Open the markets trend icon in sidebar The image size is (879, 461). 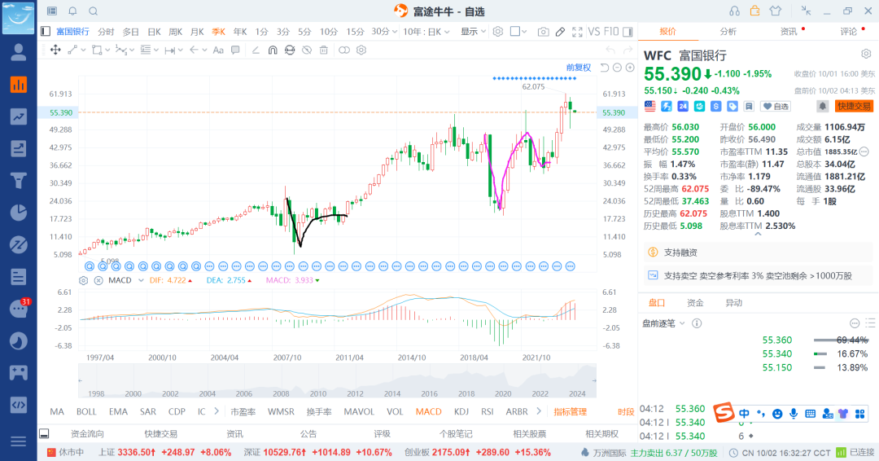pyautogui.click(x=19, y=116)
